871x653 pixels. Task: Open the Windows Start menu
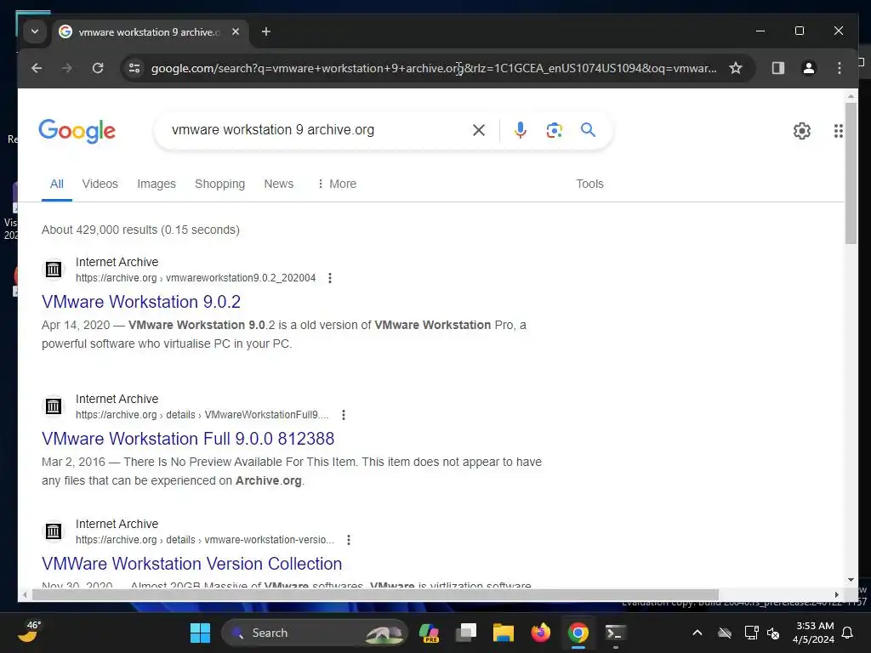[200, 633]
